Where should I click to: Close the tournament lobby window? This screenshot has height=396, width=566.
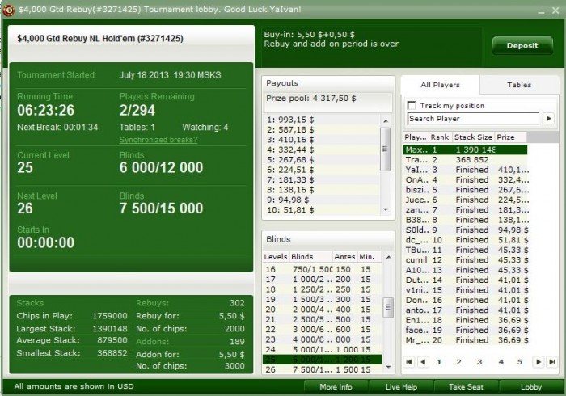(555, 11)
